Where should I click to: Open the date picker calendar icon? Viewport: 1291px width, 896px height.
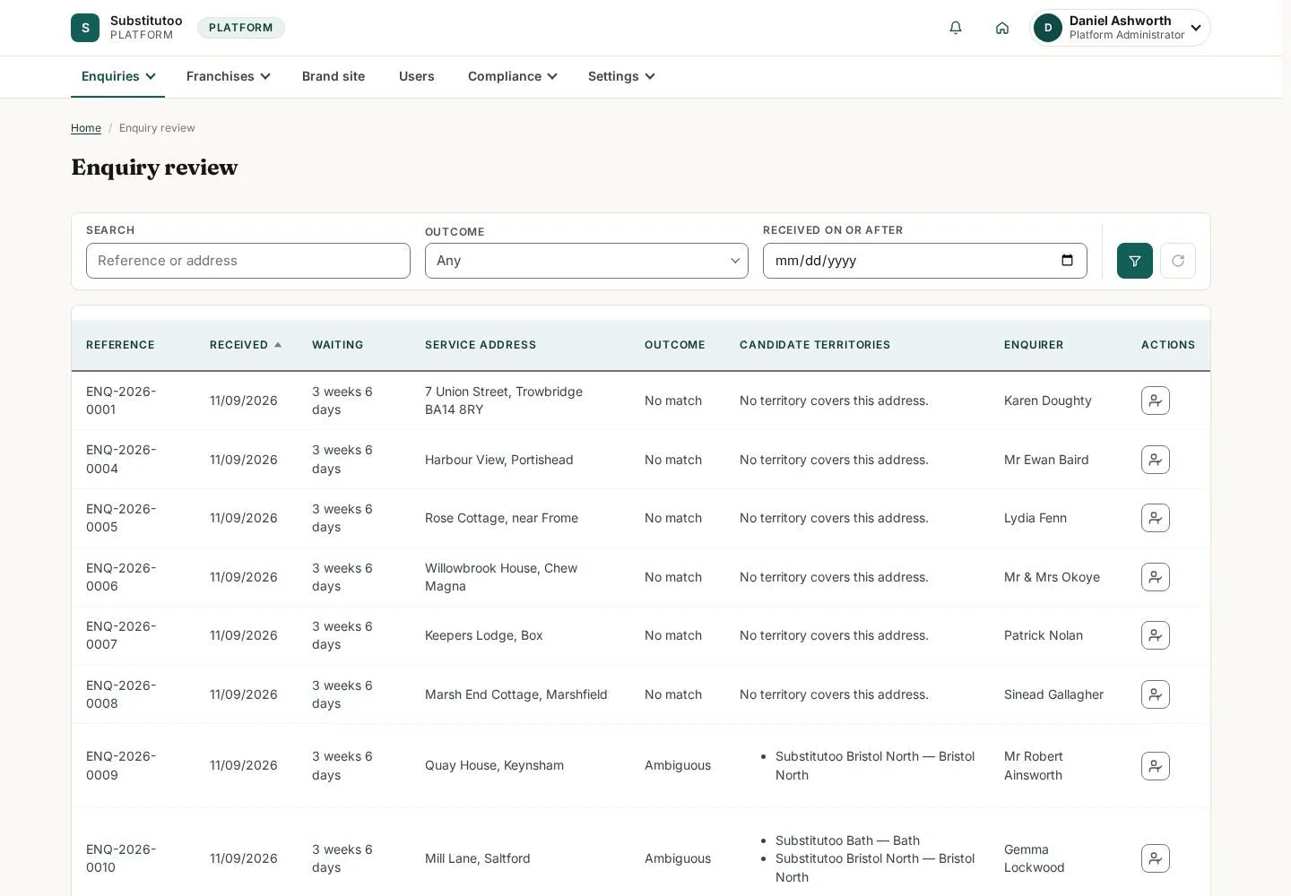point(1067,261)
